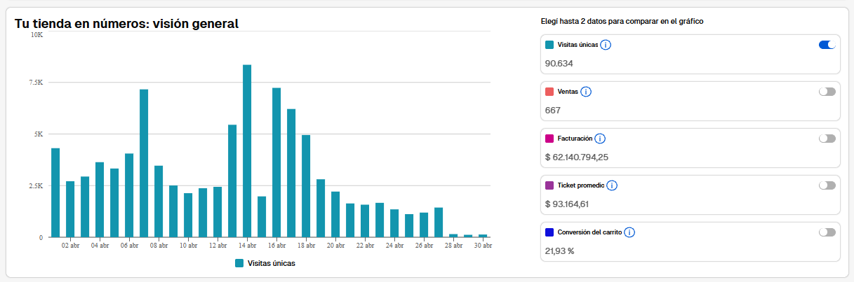Select the tall bar after 06 abr

point(144,163)
